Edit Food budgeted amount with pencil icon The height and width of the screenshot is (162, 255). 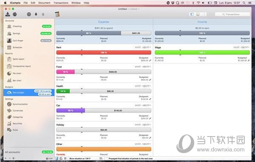150,80
